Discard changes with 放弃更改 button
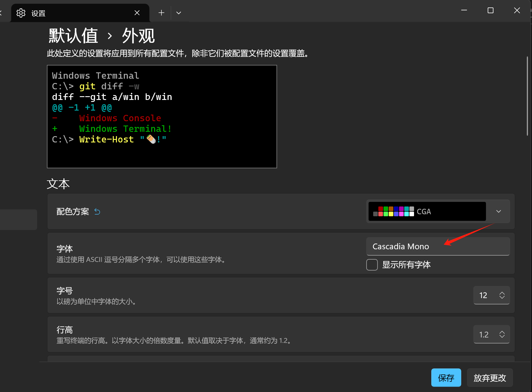The width and height of the screenshot is (532, 392). pyautogui.click(x=490, y=378)
